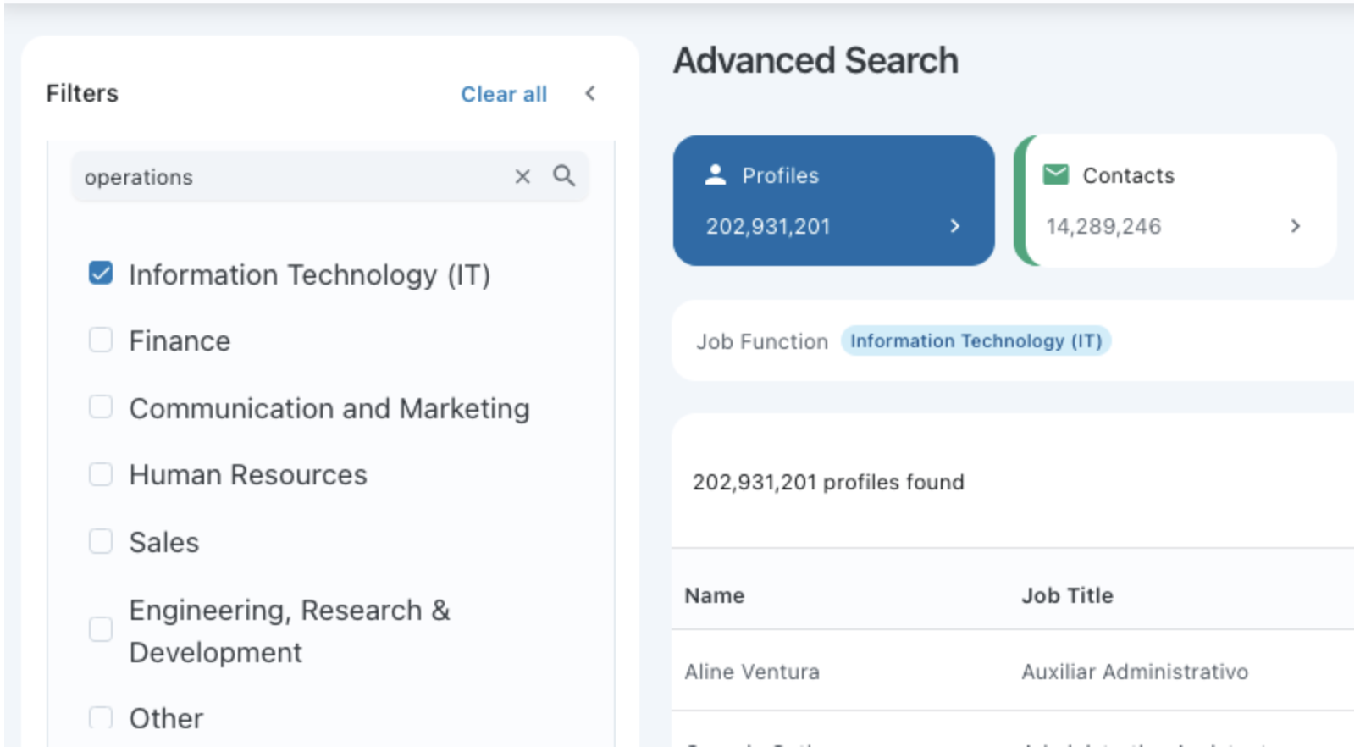The image size is (1360, 752).
Task: Click the Information Technology (IT) filter tag
Action: (976, 340)
